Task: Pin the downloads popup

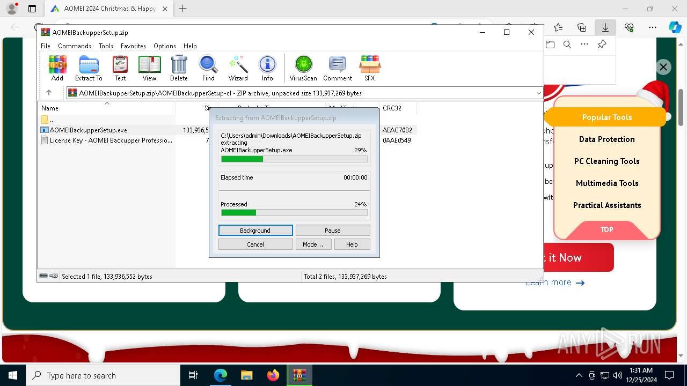Action: click(602, 44)
